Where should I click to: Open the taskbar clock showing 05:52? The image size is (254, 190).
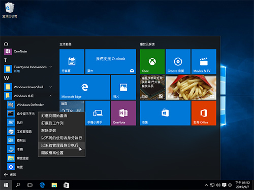(x=243, y=185)
